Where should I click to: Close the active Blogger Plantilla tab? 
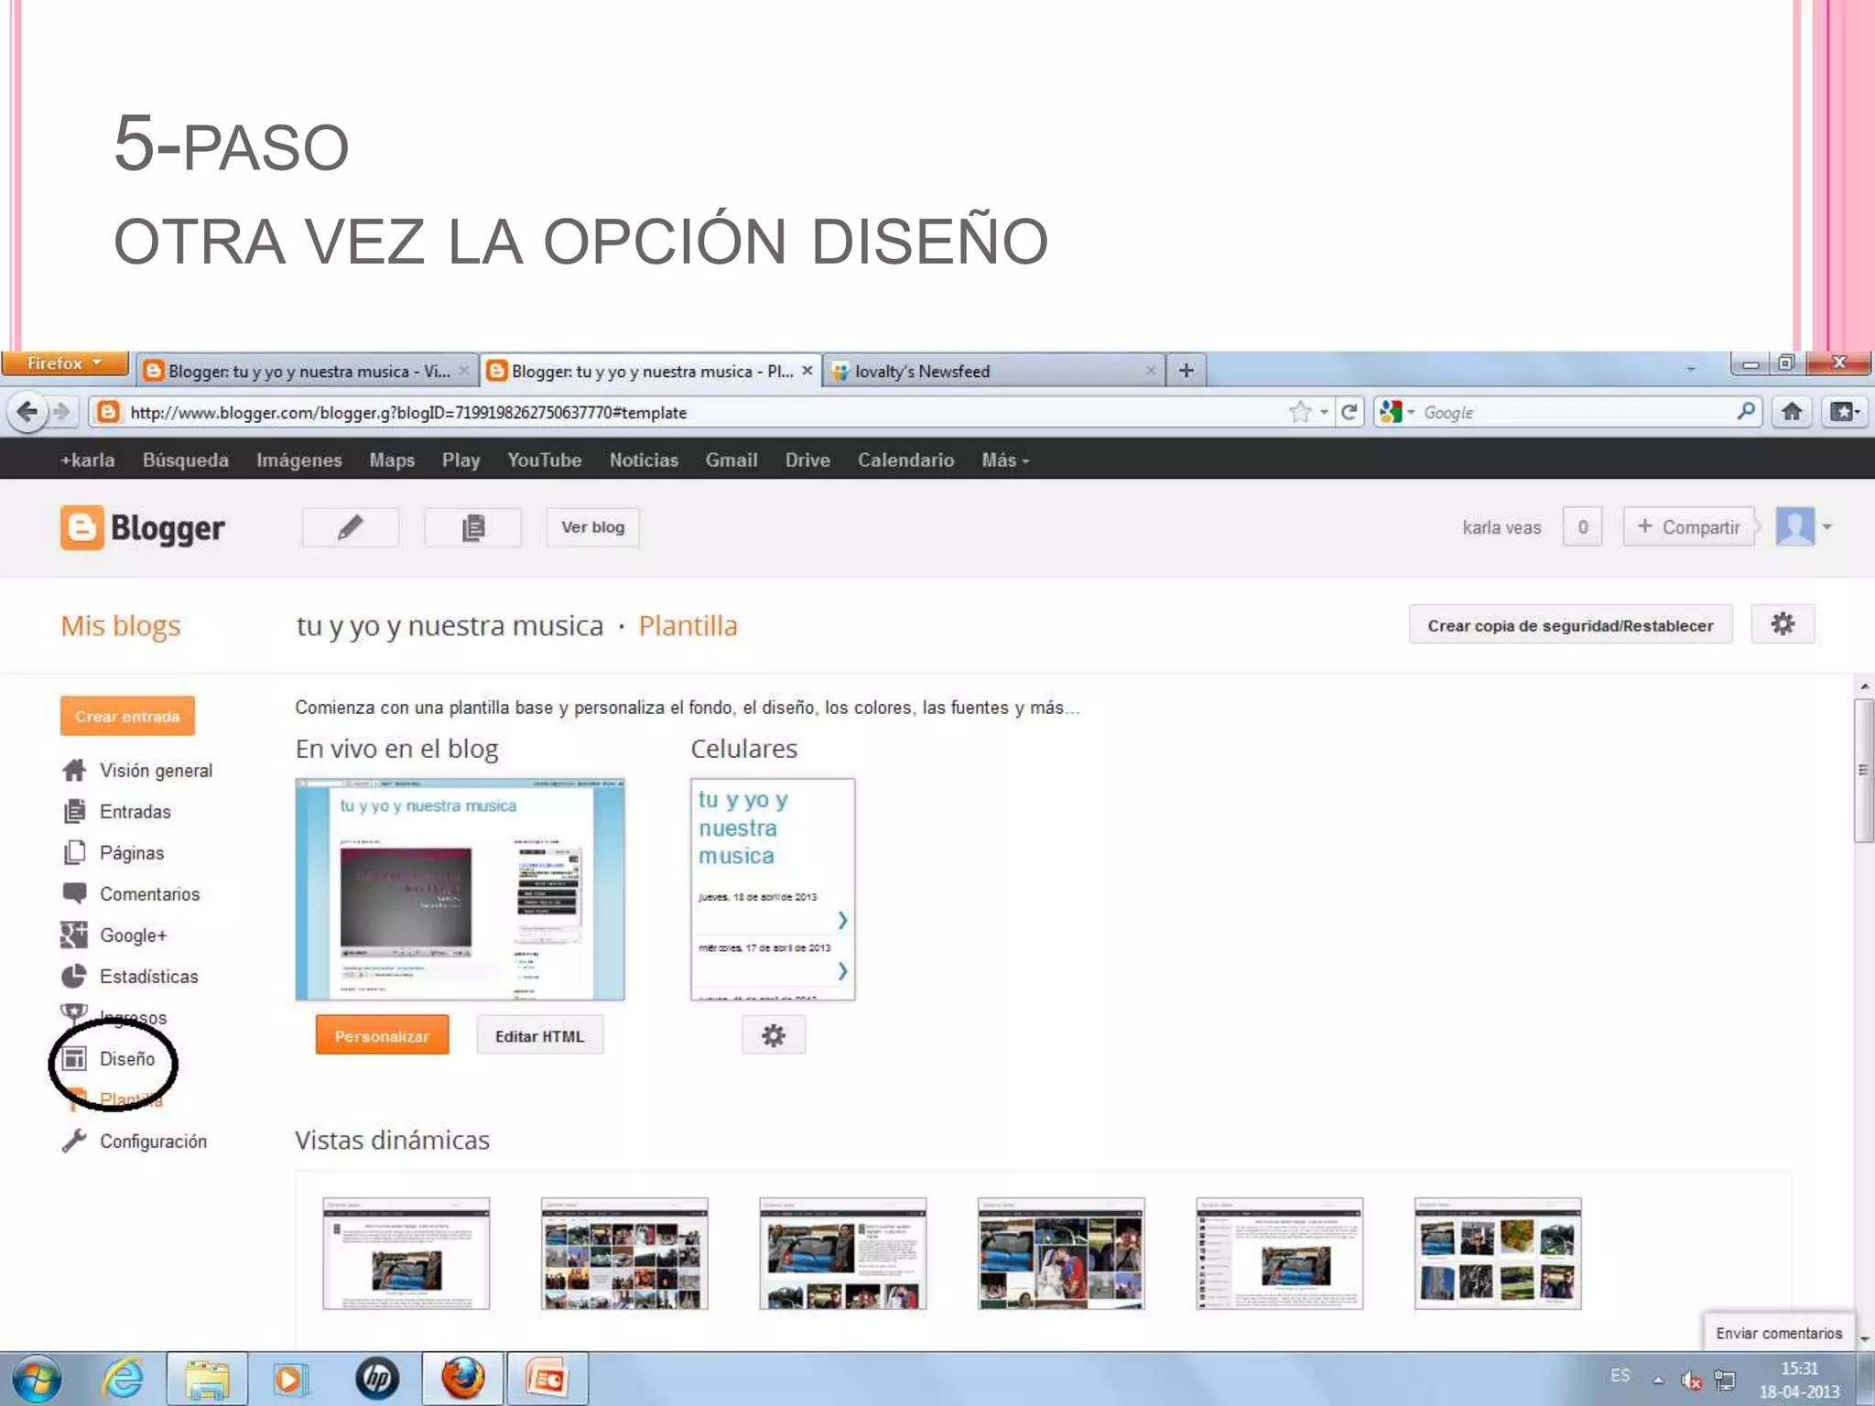[x=807, y=371]
